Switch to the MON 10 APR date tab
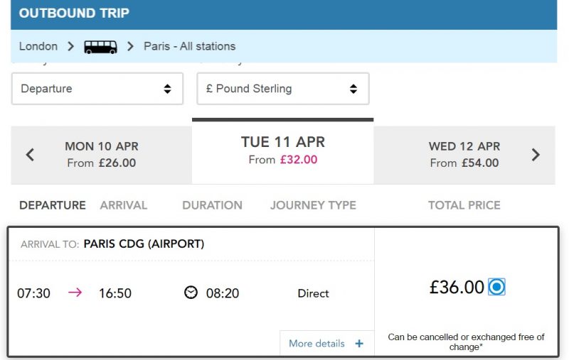569x360 pixels. tap(102, 155)
